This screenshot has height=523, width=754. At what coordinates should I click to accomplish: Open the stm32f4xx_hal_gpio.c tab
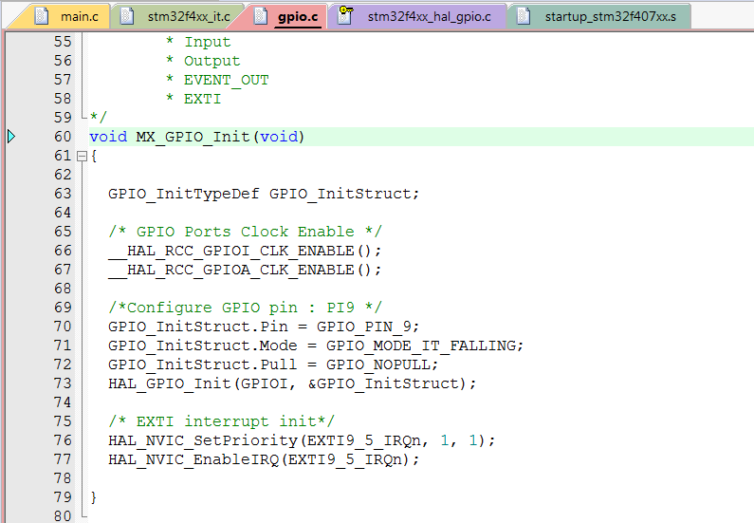coord(418,16)
